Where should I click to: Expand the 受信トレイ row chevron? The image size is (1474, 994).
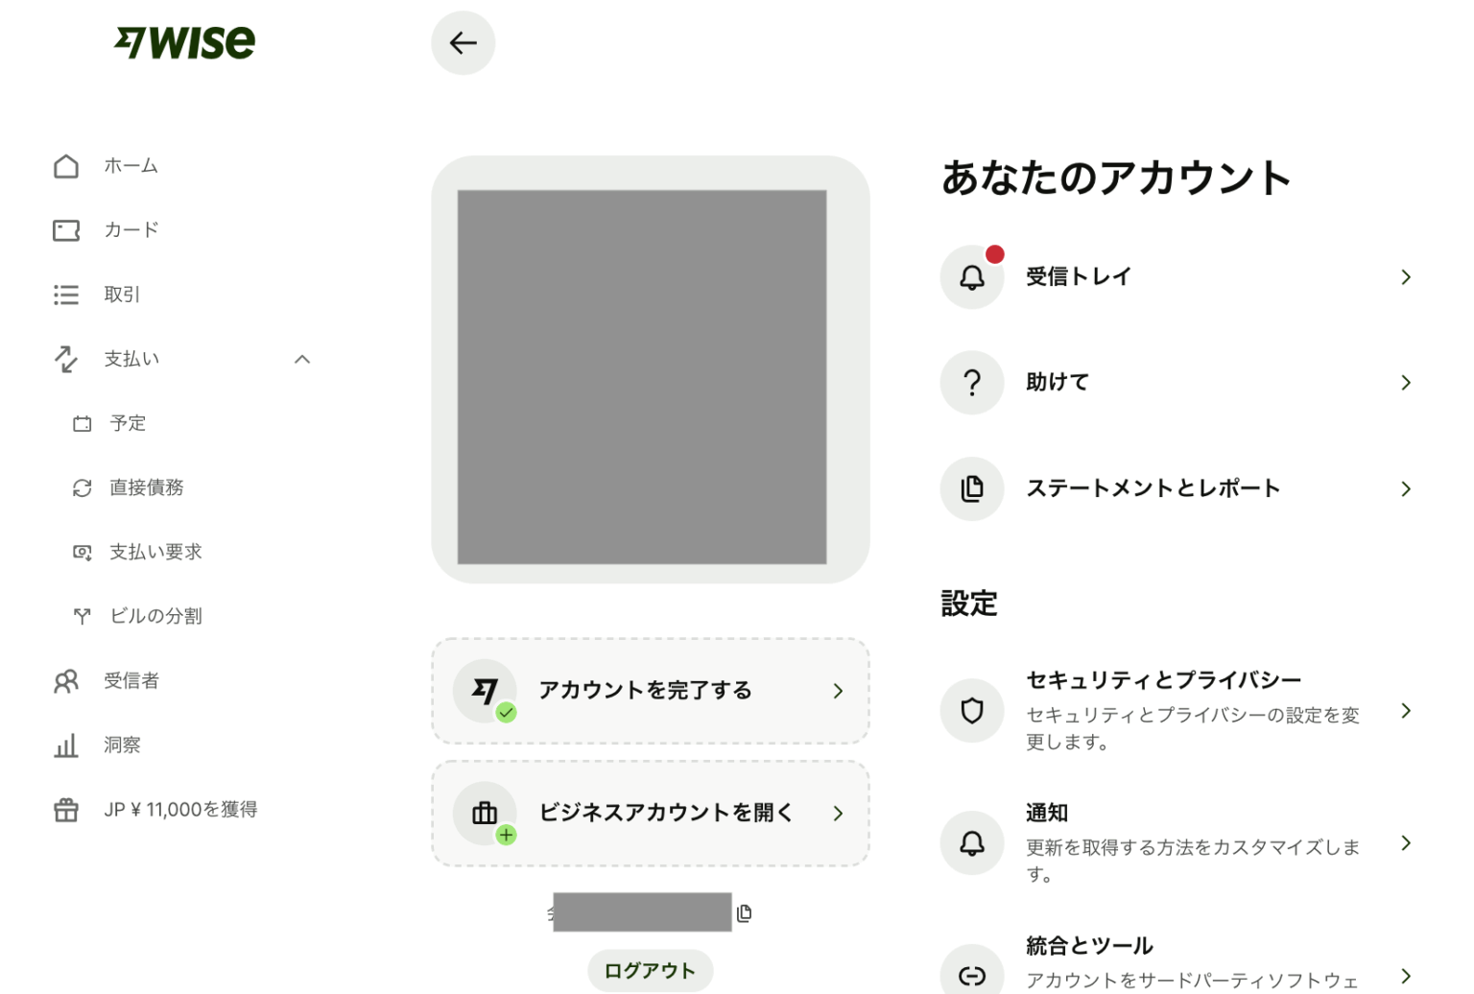click(x=1405, y=277)
